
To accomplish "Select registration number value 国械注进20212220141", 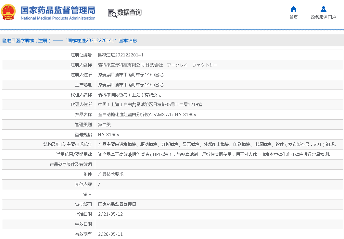I will pyautogui.click(x=121, y=55).
